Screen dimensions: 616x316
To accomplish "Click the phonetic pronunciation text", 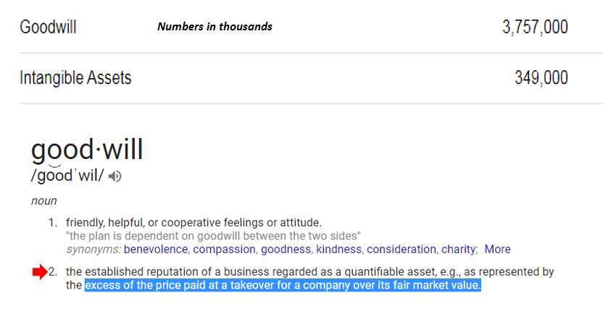I will 67,176.
